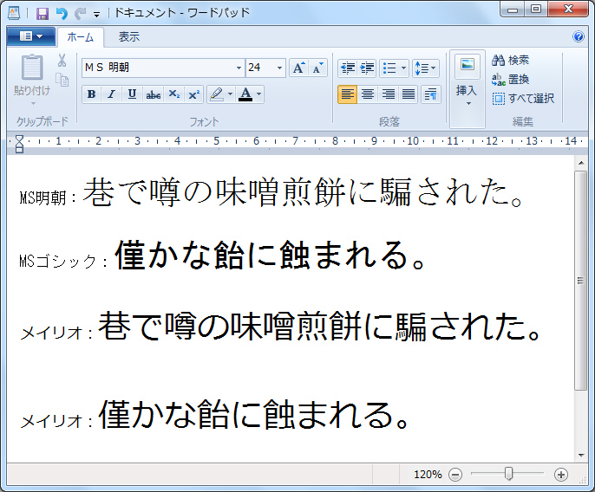Viewport: 595px width, 492px height.
Task: Switch to the ホーム tab
Action: point(80,37)
